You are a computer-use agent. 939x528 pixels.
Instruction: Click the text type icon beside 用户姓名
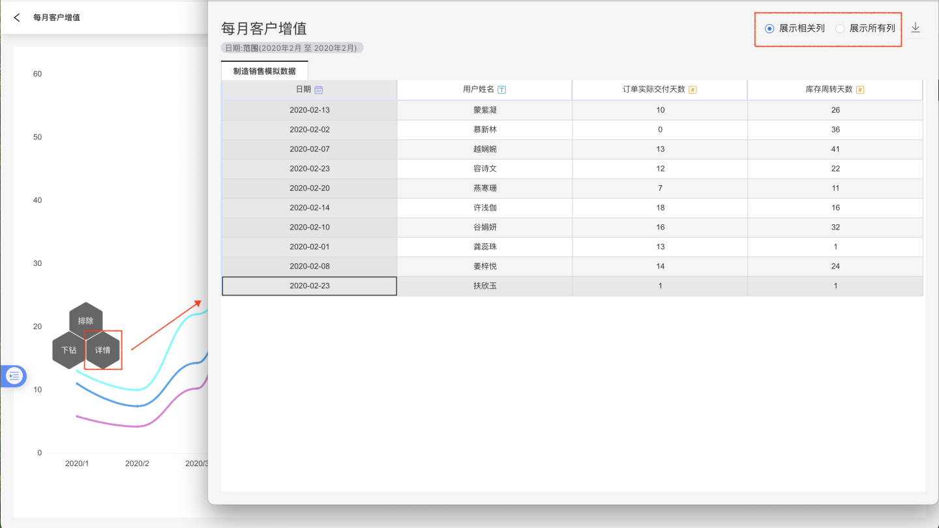click(501, 90)
